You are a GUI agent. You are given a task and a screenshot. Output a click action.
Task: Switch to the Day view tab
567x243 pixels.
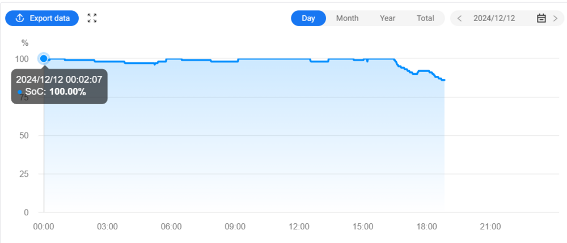(308, 18)
